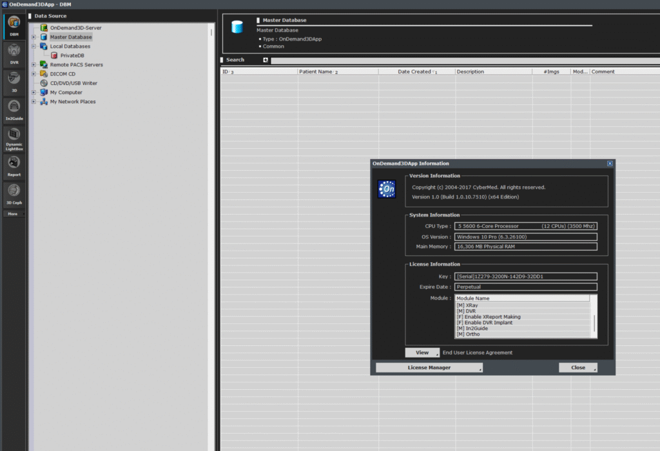Open the Dynamic LightBox module
Viewport: 660px width, 451px height.
click(x=14, y=139)
